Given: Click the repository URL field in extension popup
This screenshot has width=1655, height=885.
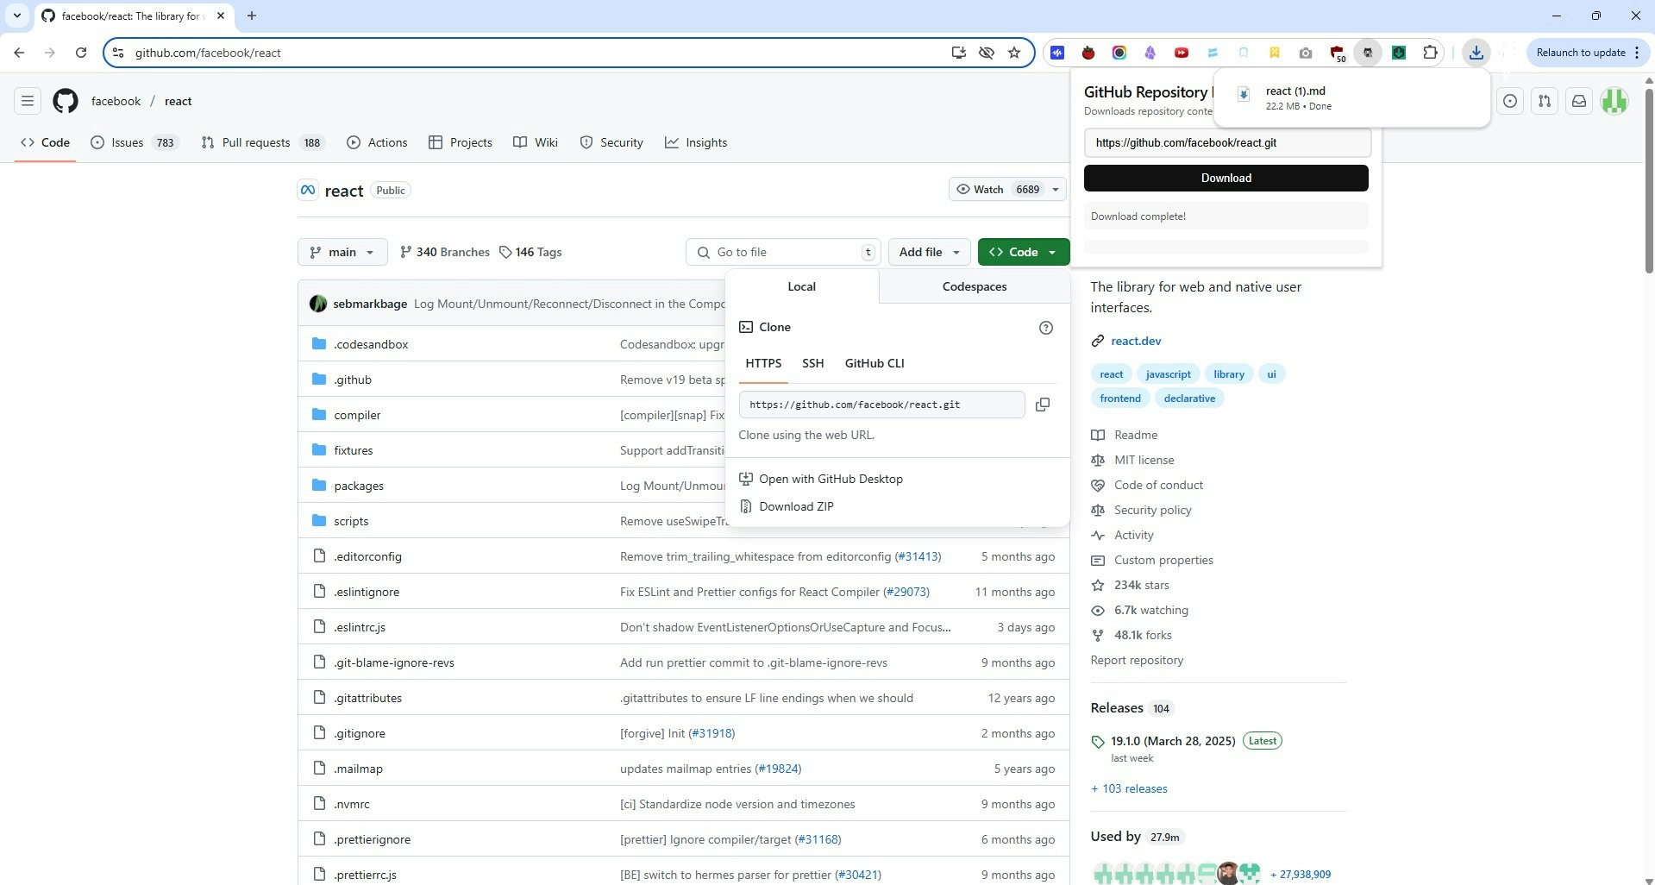Looking at the screenshot, I should point(1226,142).
